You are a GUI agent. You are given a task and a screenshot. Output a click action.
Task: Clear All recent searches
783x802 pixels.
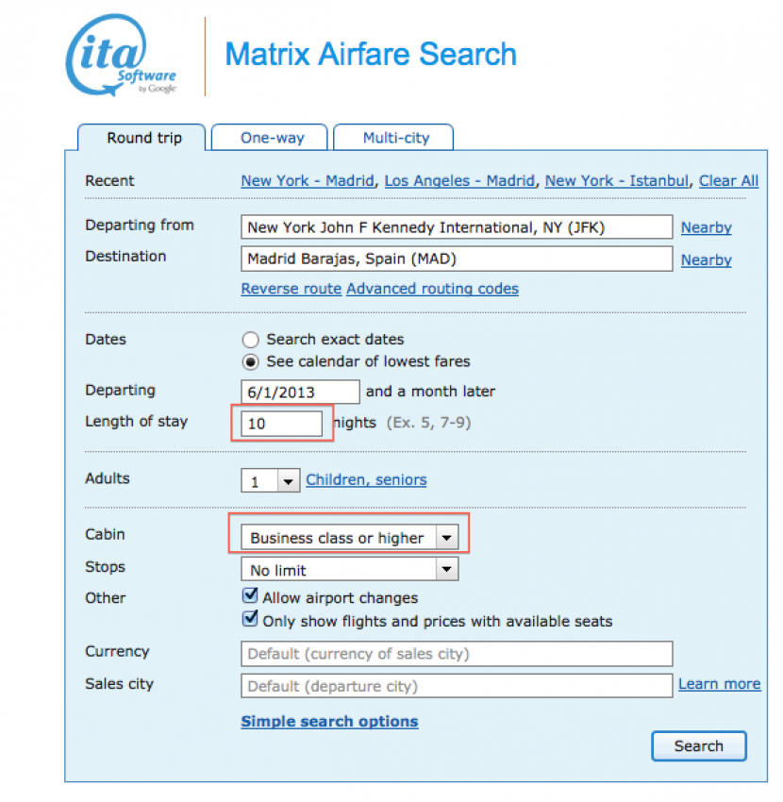click(728, 181)
